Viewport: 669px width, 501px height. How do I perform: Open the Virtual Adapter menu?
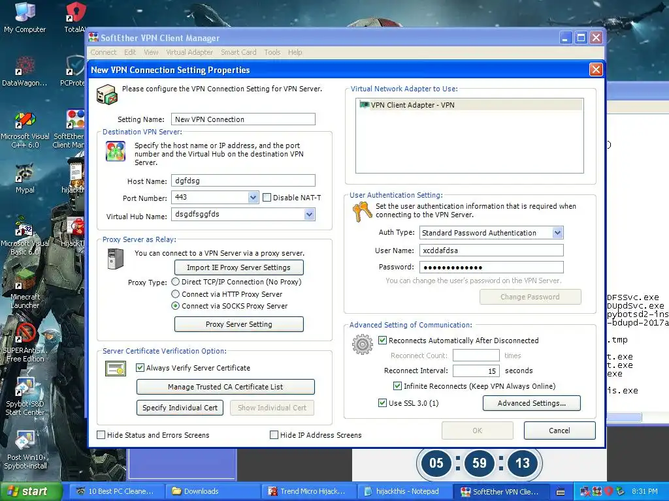pyautogui.click(x=189, y=52)
